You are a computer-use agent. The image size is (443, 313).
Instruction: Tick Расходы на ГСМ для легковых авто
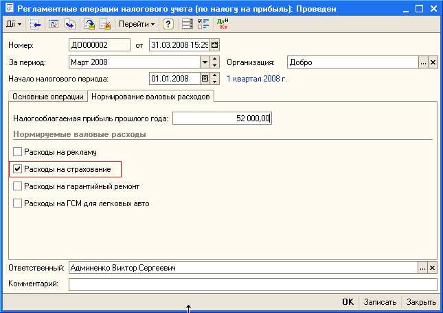point(18,203)
